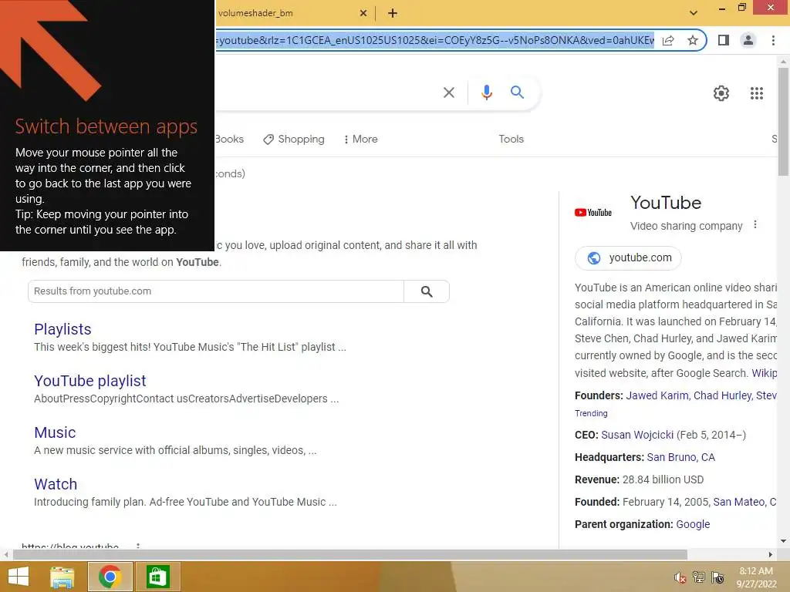Image resolution: width=790 pixels, height=592 pixels.
Task: Open the Music link
Action: click(55, 432)
